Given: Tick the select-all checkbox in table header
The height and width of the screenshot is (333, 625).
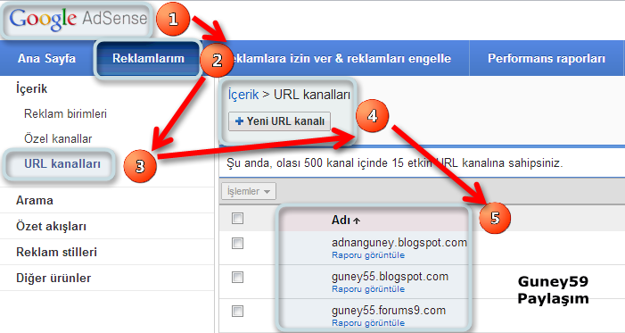Looking at the screenshot, I should click(237, 218).
